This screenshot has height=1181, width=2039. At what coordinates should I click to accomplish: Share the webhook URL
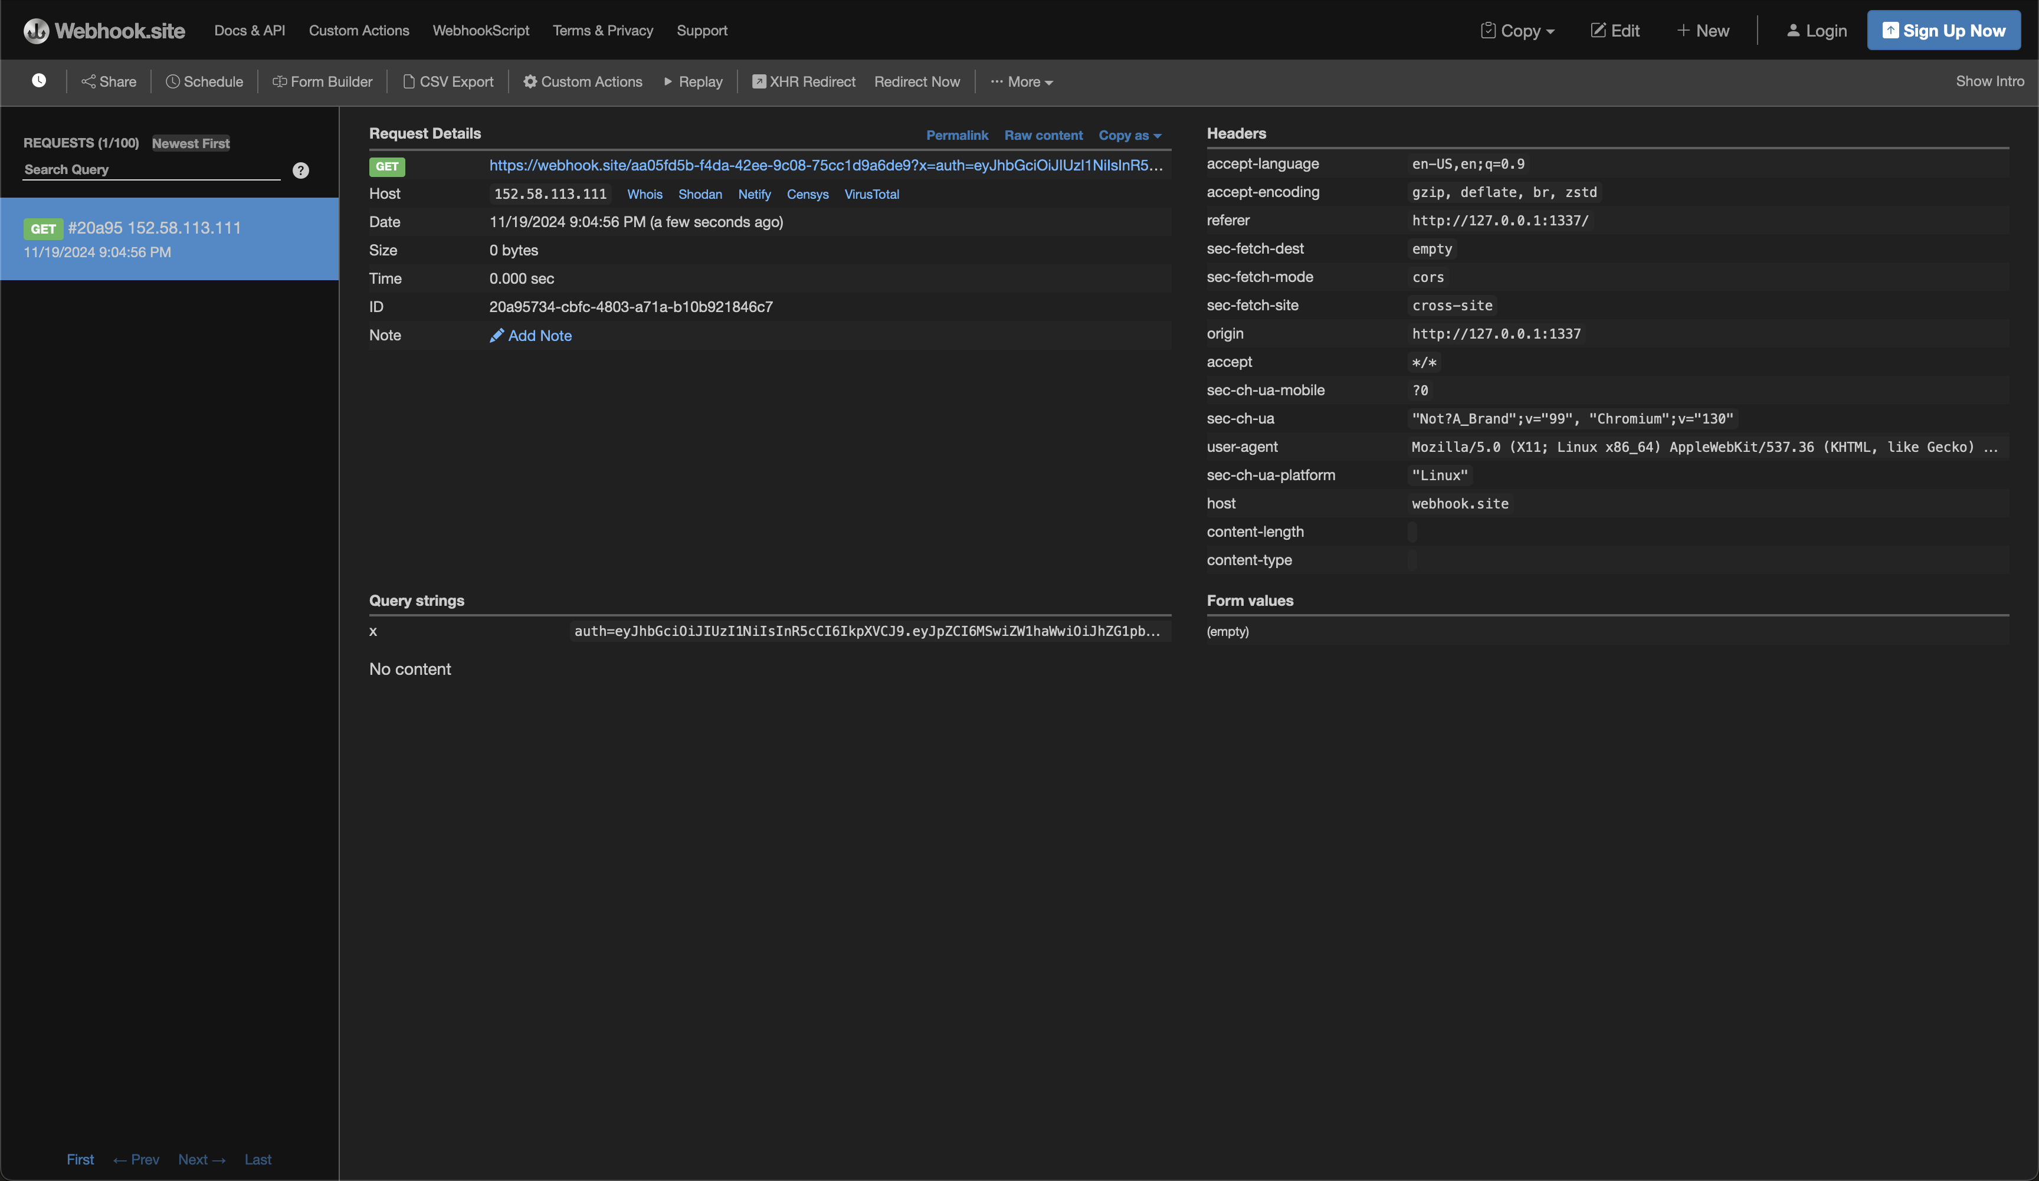point(109,81)
